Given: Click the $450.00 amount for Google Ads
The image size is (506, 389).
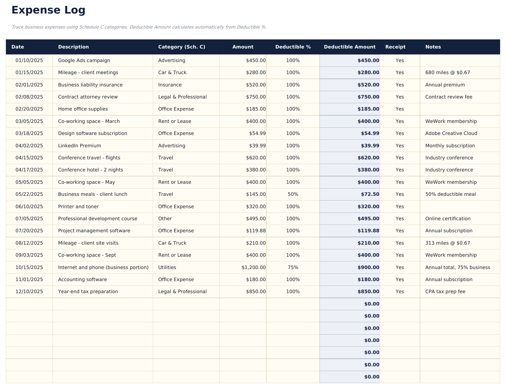Looking at the screenshot, I should (x=254, y=60).
